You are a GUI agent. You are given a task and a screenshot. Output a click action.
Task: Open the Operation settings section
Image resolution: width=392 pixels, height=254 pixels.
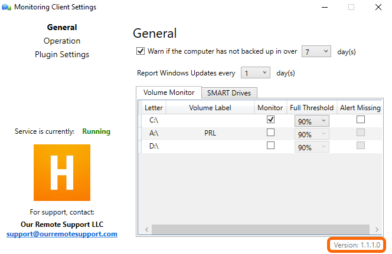point(62,41)
